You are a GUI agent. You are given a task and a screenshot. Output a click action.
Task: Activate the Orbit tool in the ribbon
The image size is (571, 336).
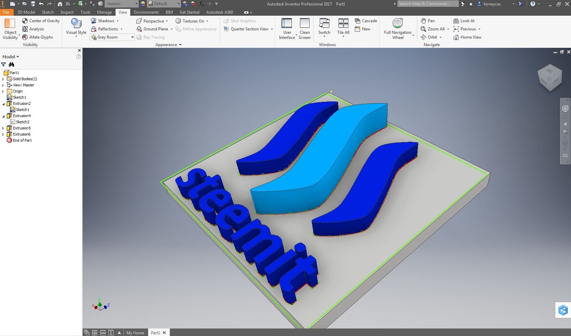(x=429, y=37)
